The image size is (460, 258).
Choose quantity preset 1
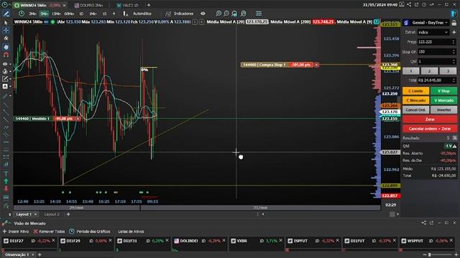pyautogui.click(x=410, y=71)
